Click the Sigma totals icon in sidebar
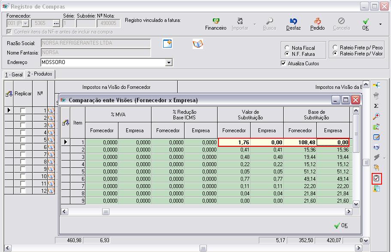Screen dimensions: 391x252 376,106
